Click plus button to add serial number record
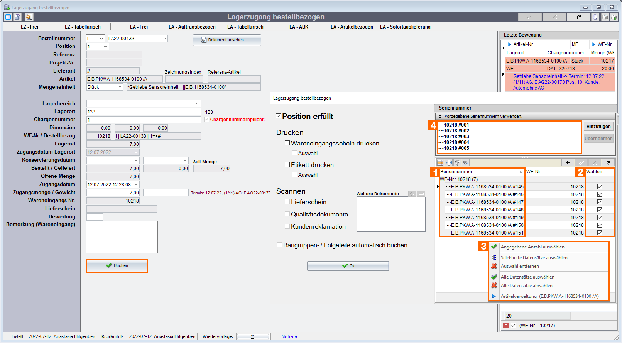Screen dimensions: 622x343 click(568, 163)
